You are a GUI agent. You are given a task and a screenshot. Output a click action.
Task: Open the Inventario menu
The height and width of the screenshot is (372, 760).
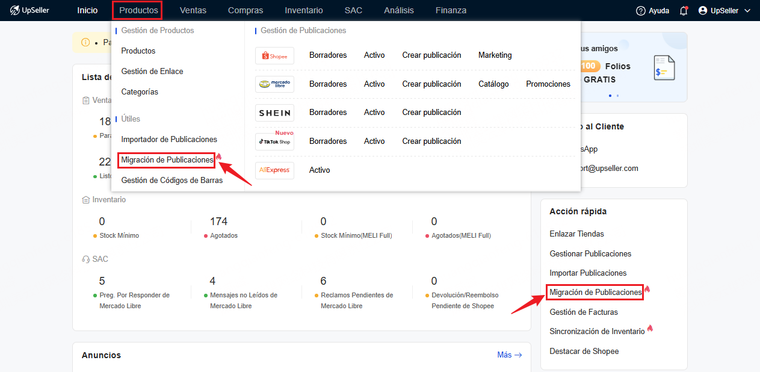[x=303, y=10]
